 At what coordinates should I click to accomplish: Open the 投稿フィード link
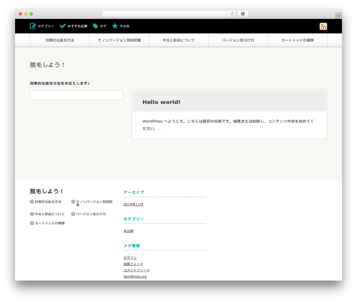133,264
